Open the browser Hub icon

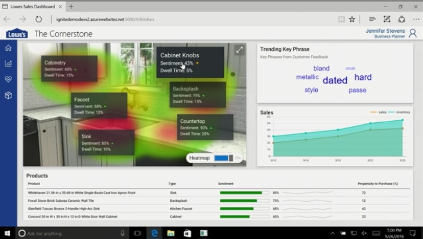372,19
